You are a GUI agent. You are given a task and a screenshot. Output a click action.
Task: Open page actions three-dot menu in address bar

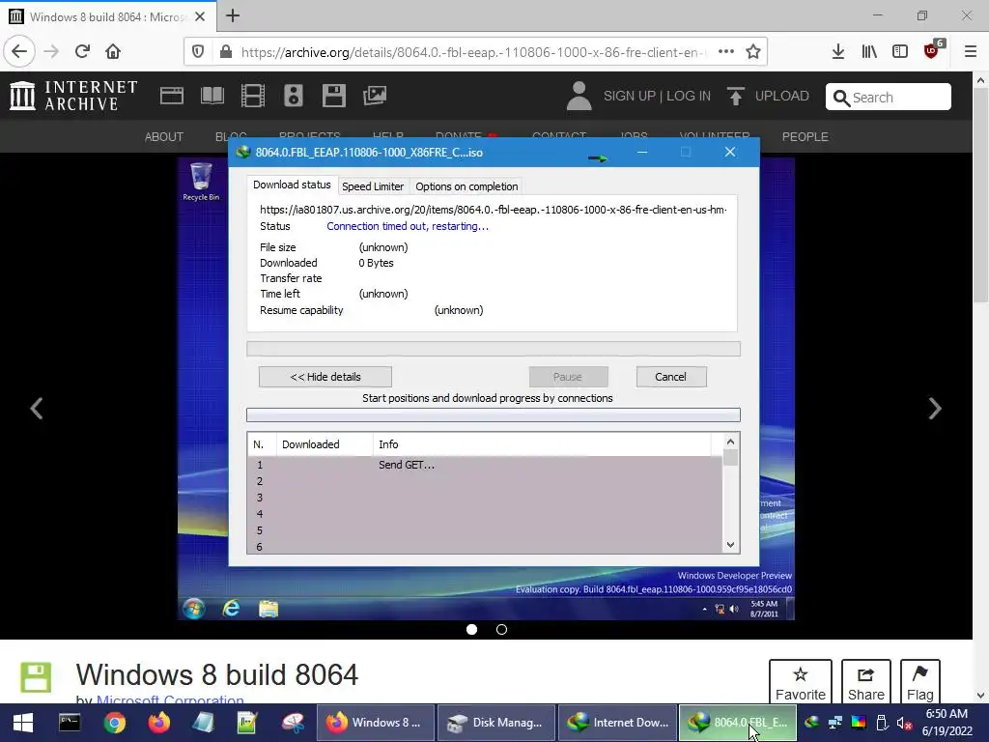726,52
